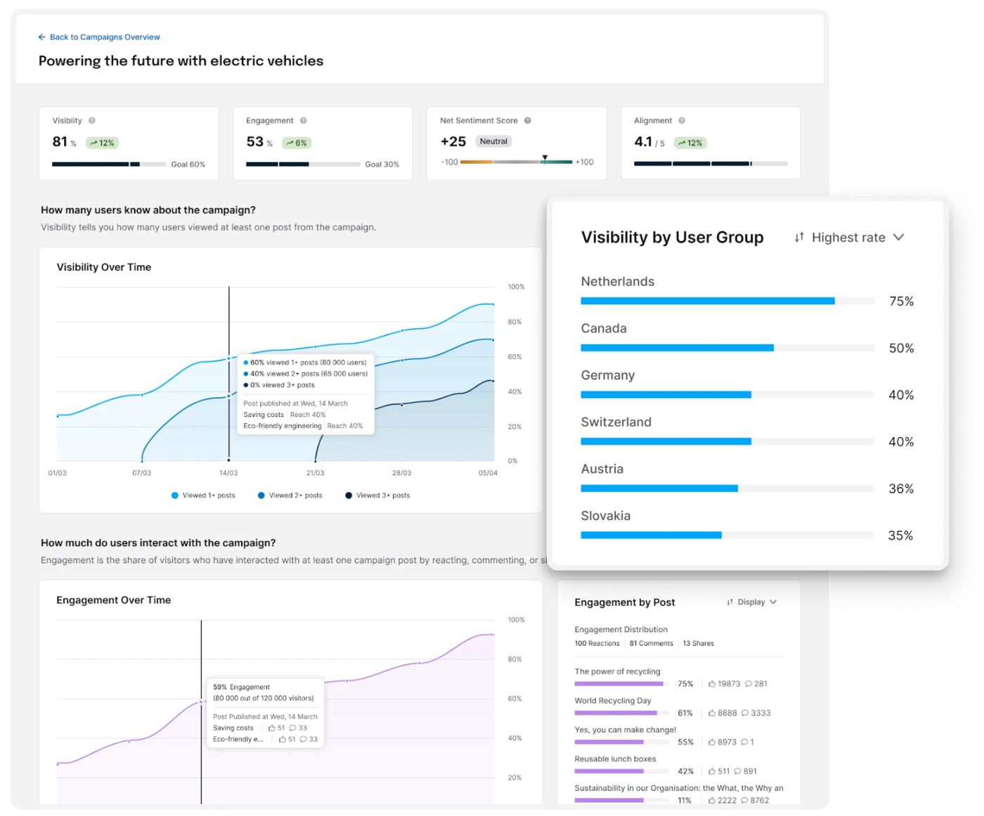Viewport: 984px width, 816px height.
Task: Click the likes icon for Reusable lunch boxes
Action: coord(712,772)
